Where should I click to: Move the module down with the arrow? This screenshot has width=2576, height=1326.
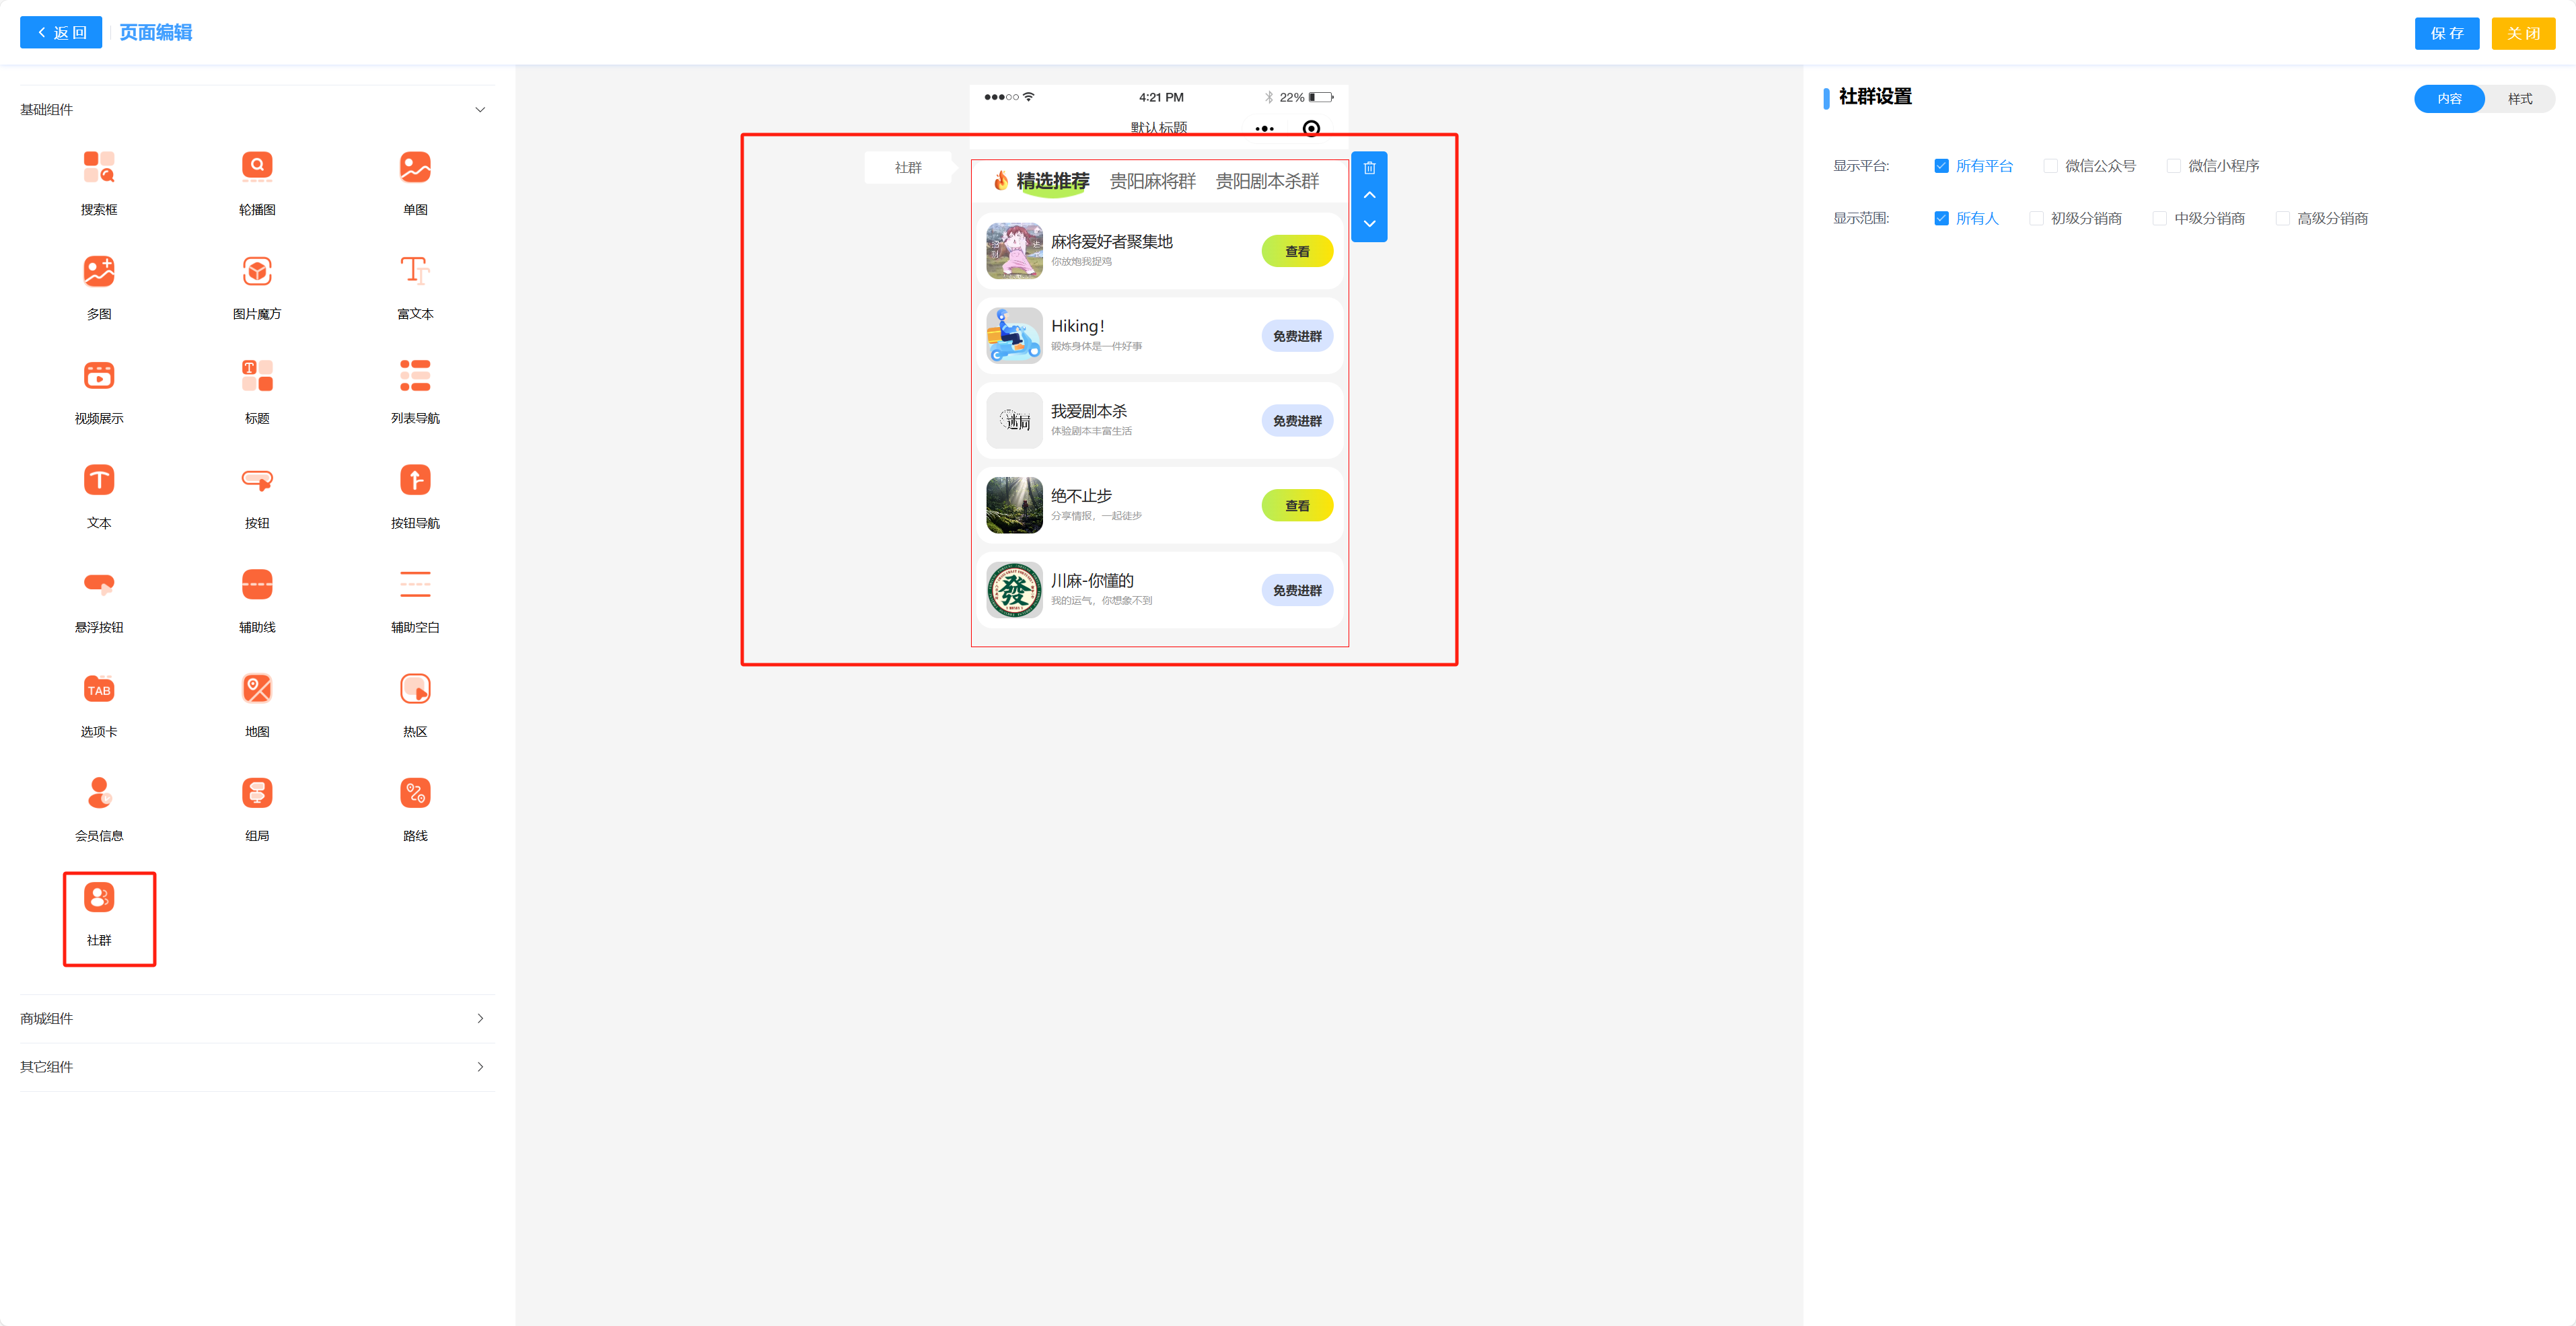pos(1369,223)
